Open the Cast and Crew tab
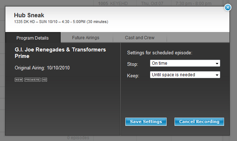Viewport: 237px width, 141px height. pos(140,37)
